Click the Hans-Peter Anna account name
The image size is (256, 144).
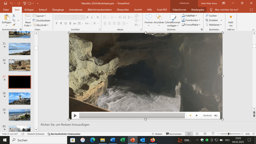click(x=209, y=3)
